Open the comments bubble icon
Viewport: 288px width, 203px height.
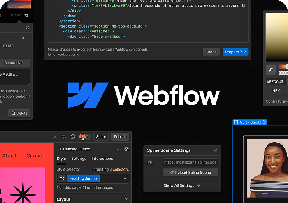[73, 136]
